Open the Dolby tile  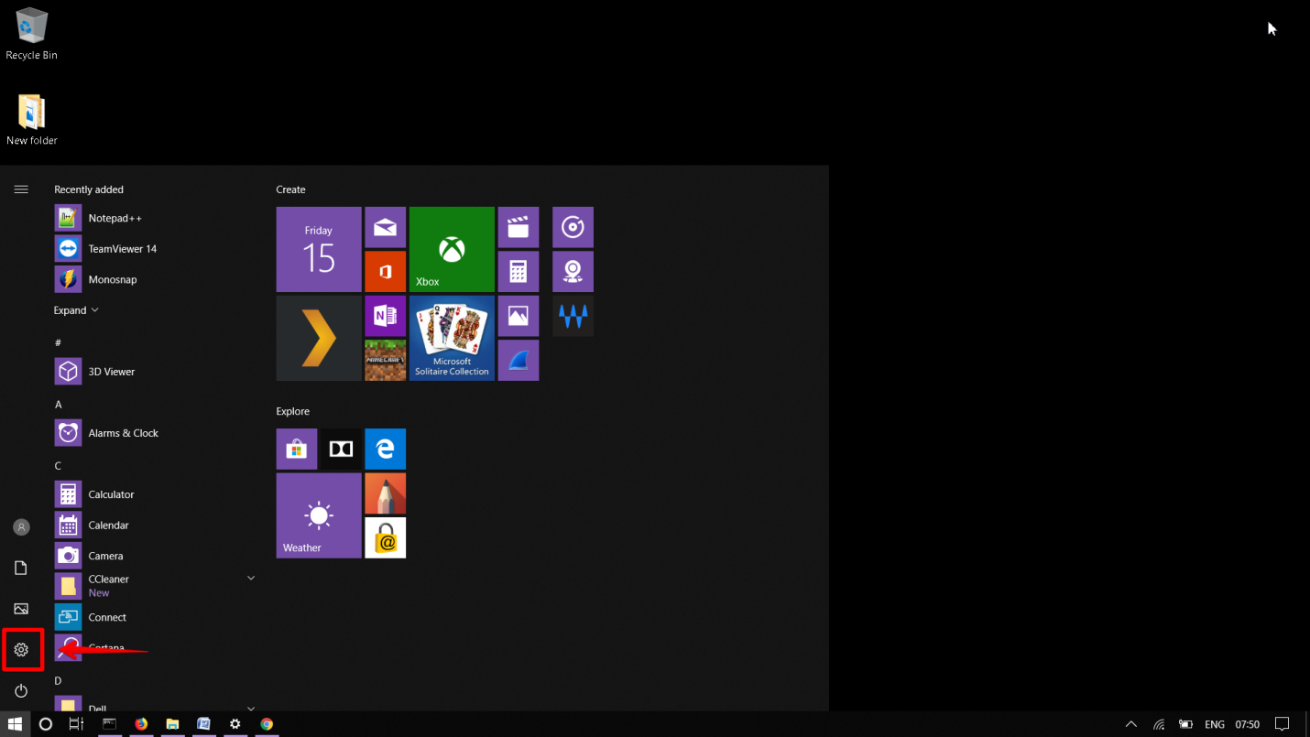pyautogui.click(x=341, y=449)
